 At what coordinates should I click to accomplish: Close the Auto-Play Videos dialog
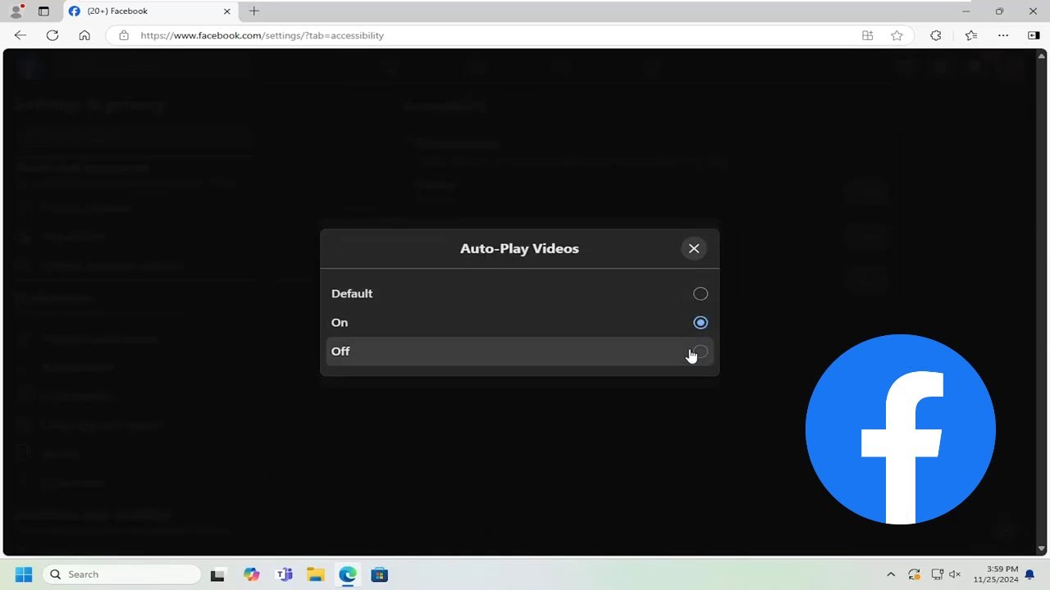click(x=694, y=248)
